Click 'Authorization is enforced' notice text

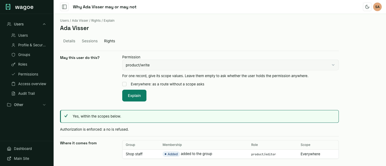pos(94,129)
